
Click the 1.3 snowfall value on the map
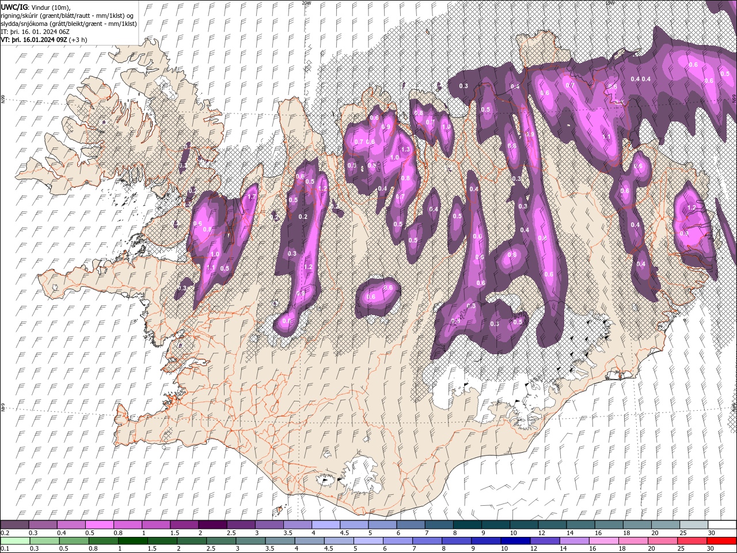tap(405, 149)
